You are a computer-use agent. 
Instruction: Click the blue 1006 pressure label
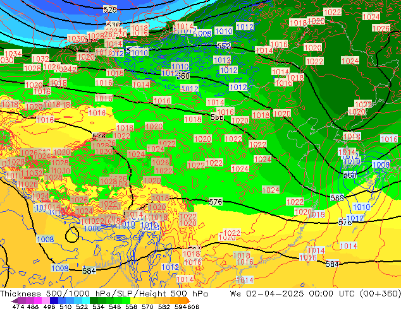(92, 228)
